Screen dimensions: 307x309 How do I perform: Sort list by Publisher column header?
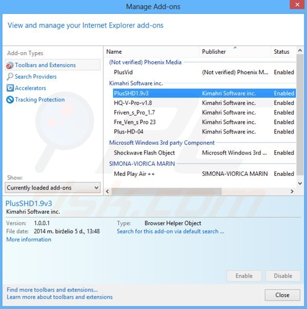[235, 52]
